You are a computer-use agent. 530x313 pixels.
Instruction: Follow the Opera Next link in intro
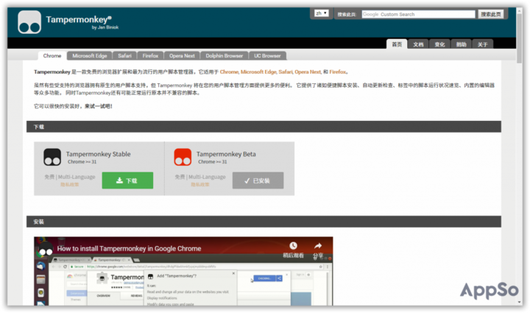coord(308,71)
